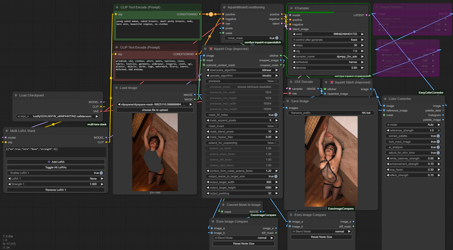The width and height of the screenshot is (453, 250).
Task: Open the sampler_name dropdown
Action: pos(328,57)
